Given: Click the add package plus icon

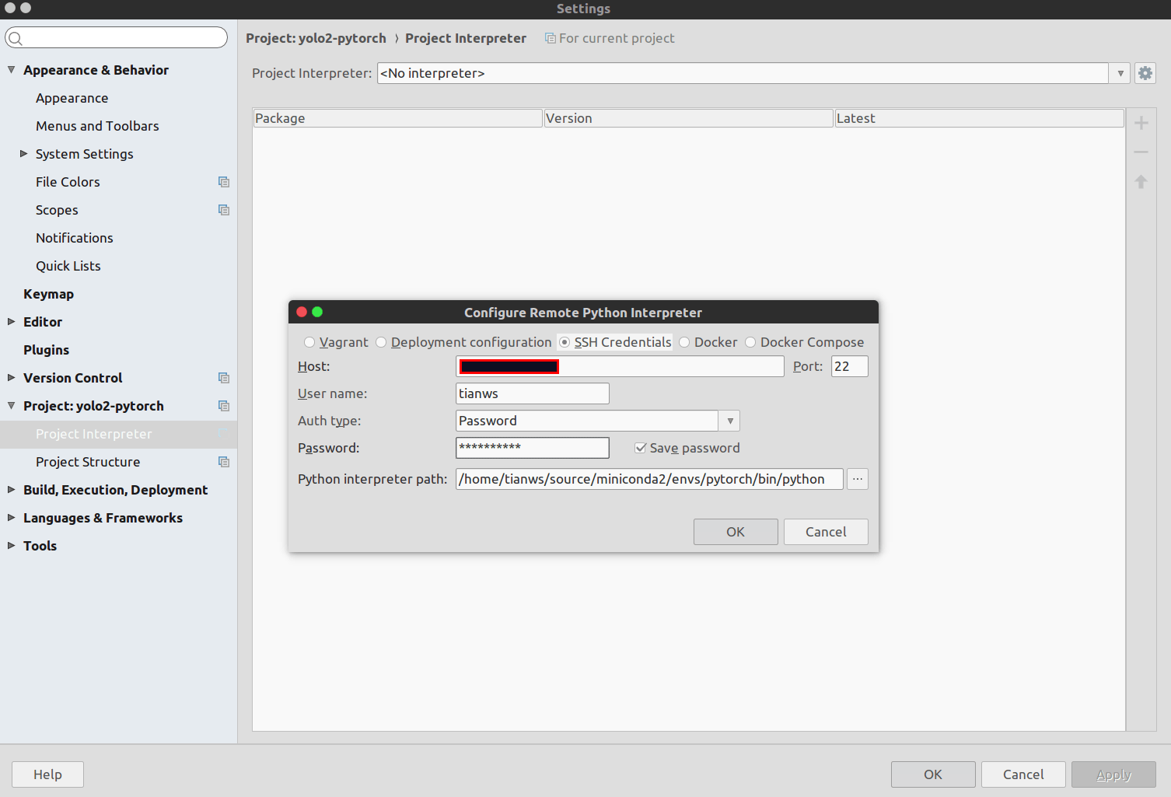Looking at the screenshot, I should point(1141,123).
